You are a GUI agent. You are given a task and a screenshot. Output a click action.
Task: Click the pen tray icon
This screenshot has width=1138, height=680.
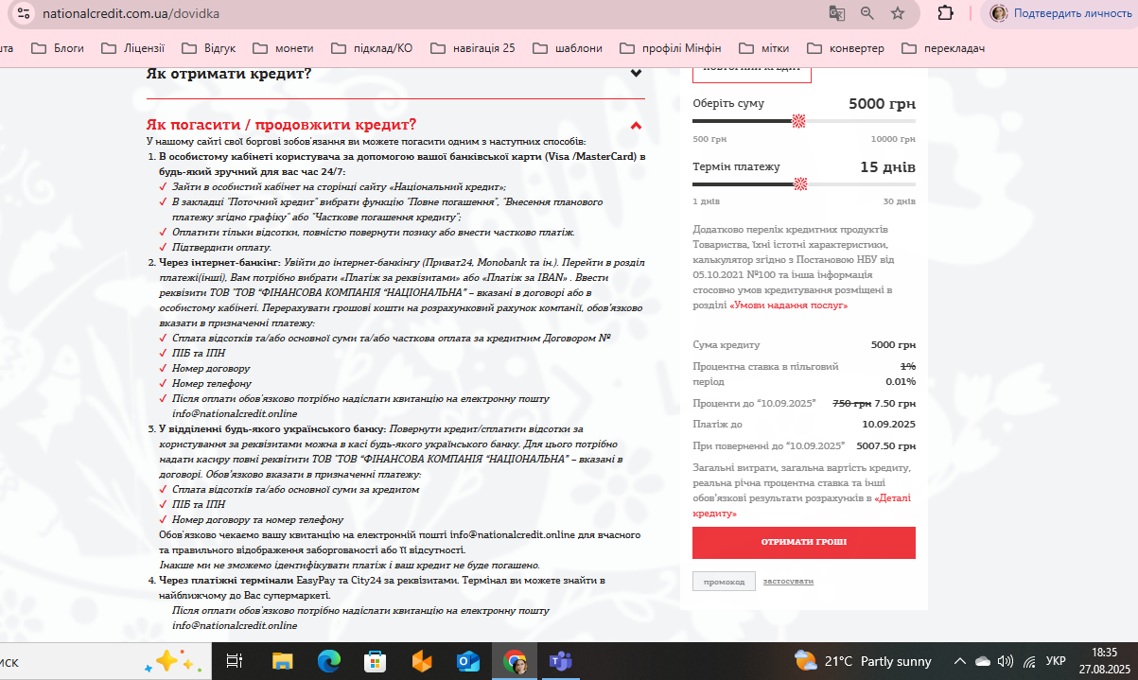pyautogui.click(x=1028, y=661)
